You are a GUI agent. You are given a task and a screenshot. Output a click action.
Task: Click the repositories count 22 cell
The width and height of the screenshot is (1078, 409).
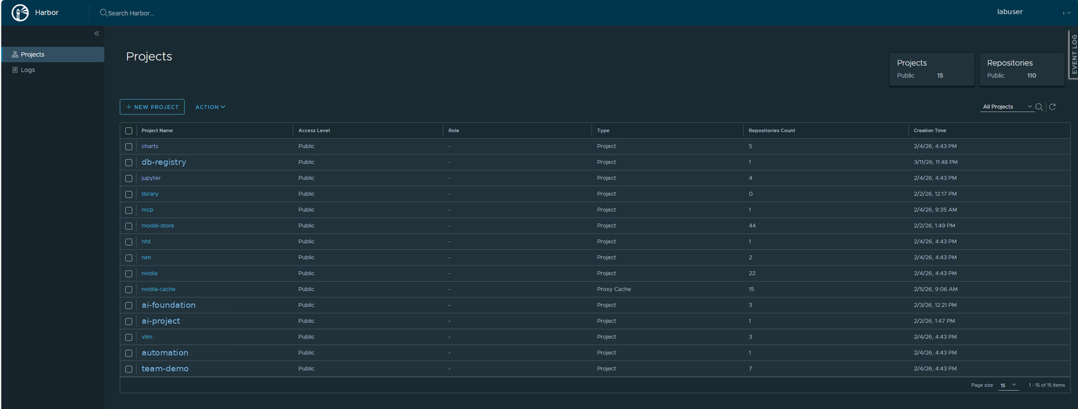pyautogui.click(x=752, y=274)
